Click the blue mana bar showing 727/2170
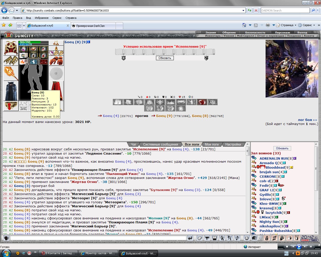321x257 pixels. (34, 44)
